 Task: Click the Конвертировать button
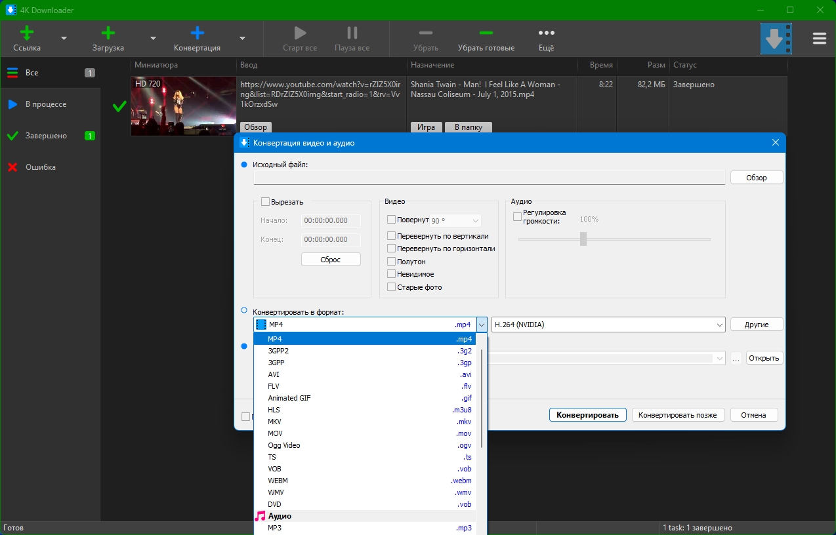click(x=587, y=415)
